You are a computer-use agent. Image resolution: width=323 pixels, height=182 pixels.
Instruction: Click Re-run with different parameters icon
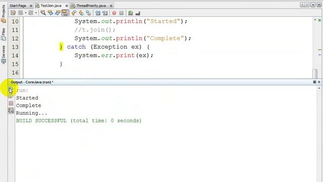[11, 97]
